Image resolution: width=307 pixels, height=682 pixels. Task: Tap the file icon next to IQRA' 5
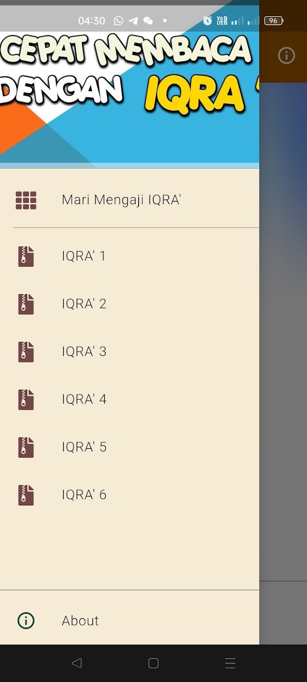26,448
